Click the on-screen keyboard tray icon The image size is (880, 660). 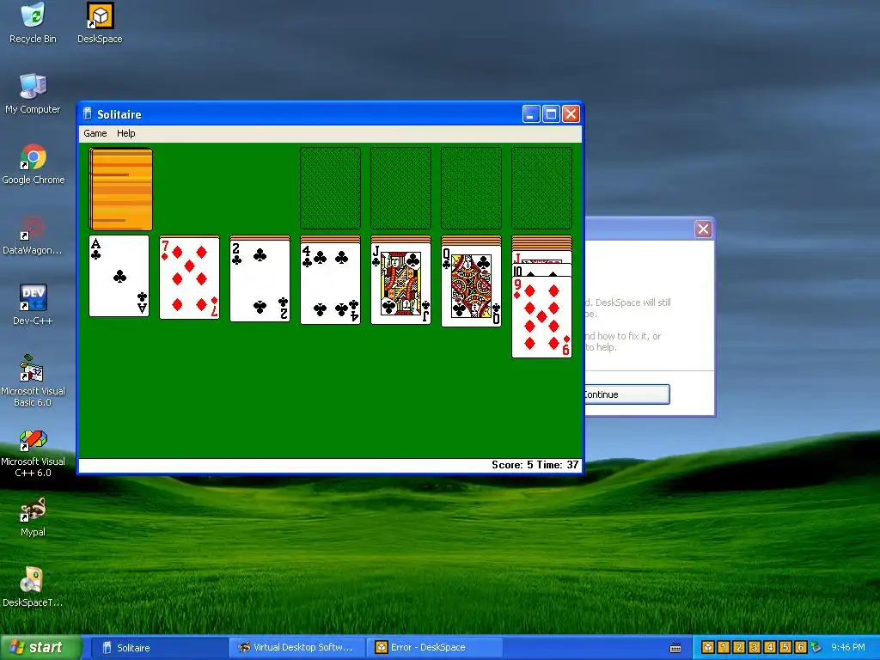tap(675, 648)
